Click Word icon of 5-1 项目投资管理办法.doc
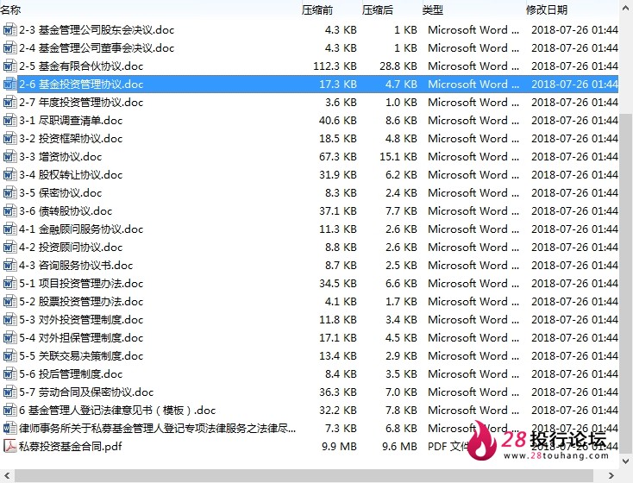This screenshot has width=633, height=483. tap(9, 284)
